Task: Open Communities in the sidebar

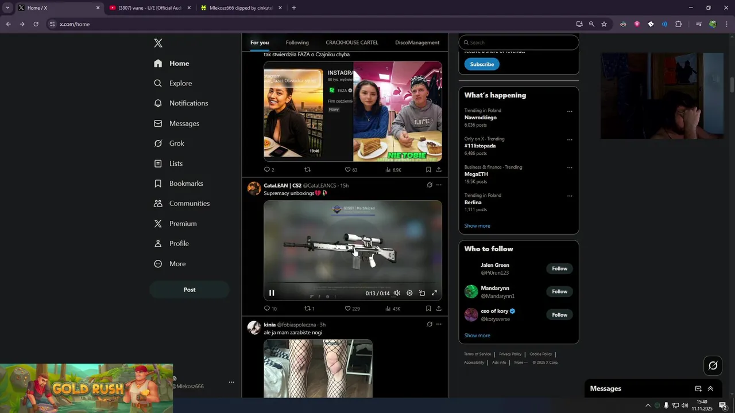Action: (181, 204)
